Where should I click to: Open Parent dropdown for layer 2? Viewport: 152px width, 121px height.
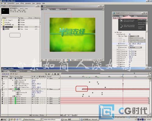[54, 89]
